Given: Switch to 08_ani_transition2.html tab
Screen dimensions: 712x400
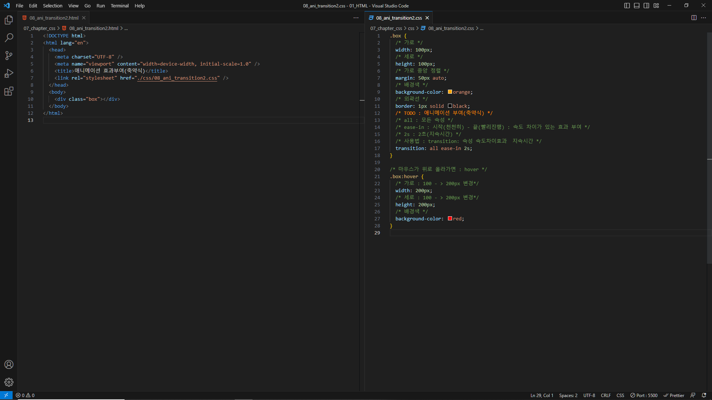Looking at the screenshot, I should coord(54,18).
